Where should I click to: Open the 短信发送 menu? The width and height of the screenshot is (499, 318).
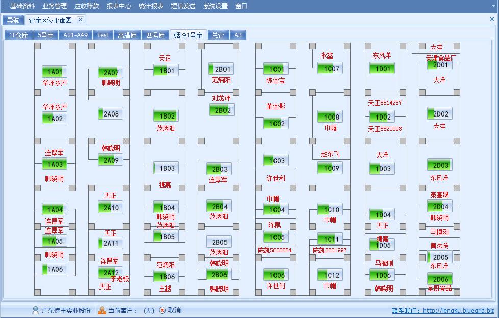[183, 6]
